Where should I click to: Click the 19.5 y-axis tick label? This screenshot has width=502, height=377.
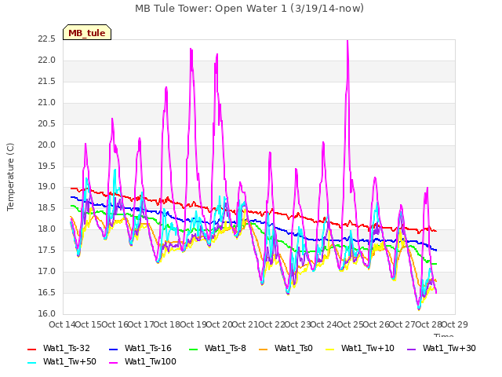[47, 166]
